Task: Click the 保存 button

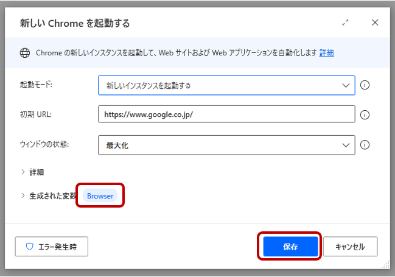Action: (290, 247)
